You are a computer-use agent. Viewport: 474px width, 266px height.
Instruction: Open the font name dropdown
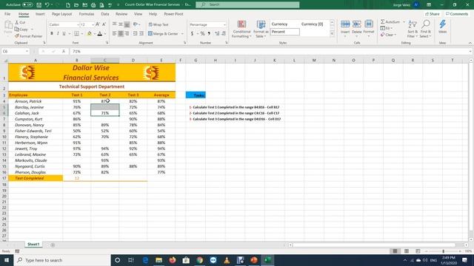pos(78,24)
